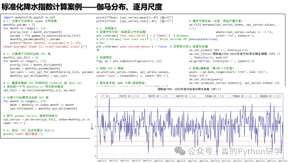This screenshot has width=291, height=163.
Task: Click the comment '# 填充干旱区域'
Action: point(216,21)
